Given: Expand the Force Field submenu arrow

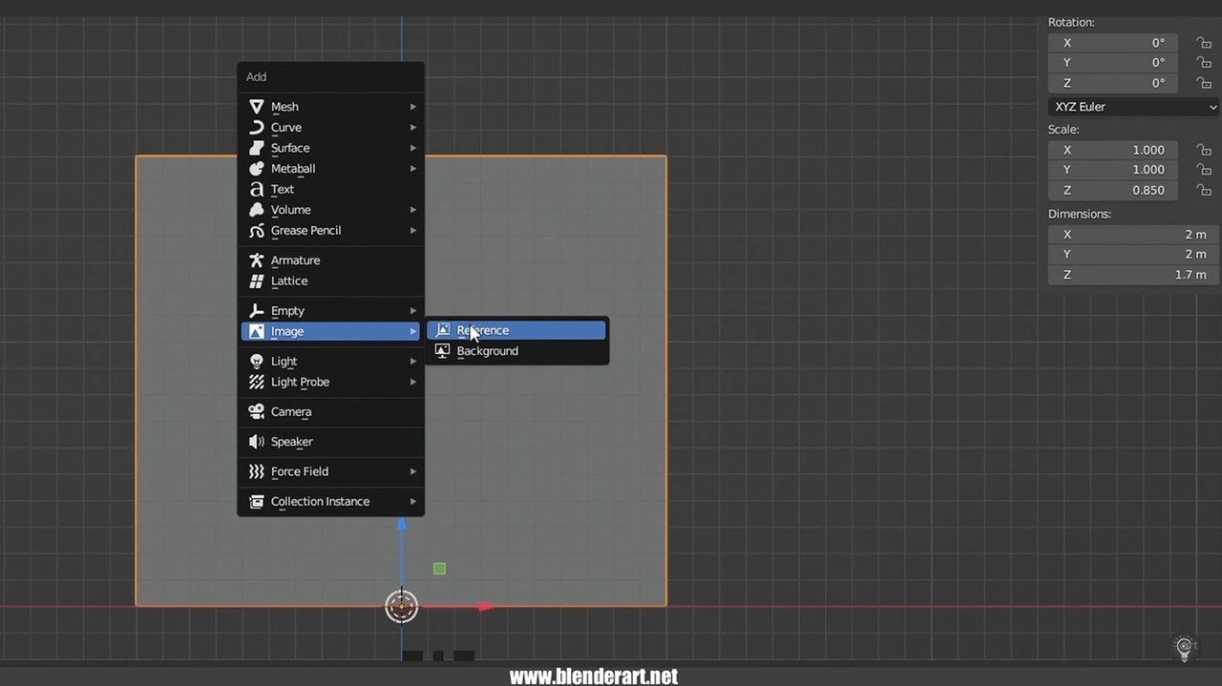Looking at the screenshot, I should [413, 471].
